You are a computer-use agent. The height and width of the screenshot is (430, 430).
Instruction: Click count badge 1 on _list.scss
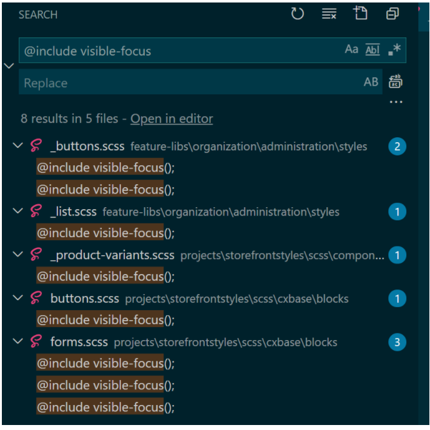397,212
